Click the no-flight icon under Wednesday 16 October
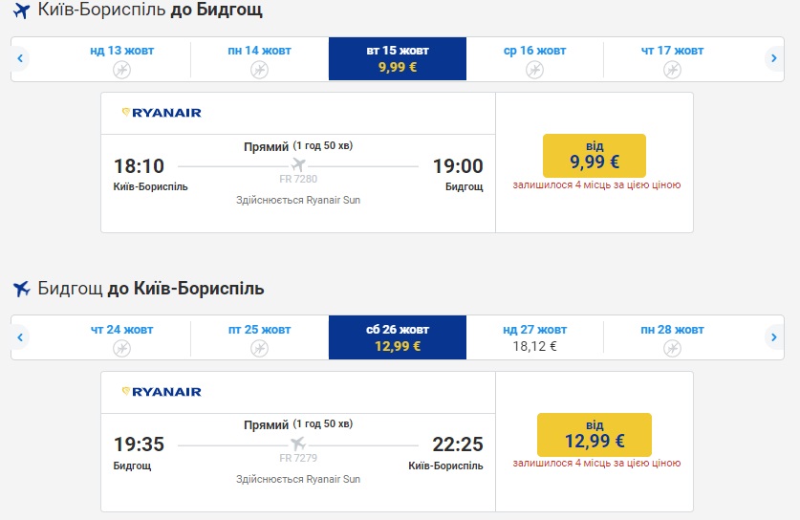This screenshot has height=520, width=800. coord(534,69)
